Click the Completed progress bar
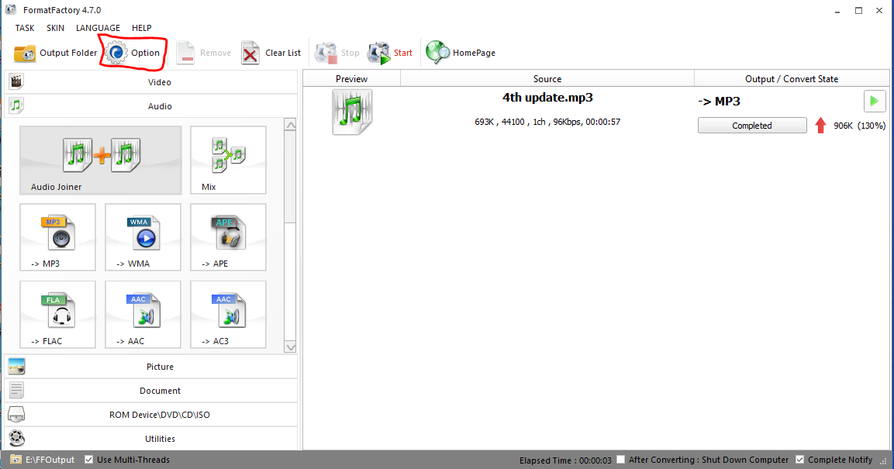 pyautogui.click(x=752, y=126)
